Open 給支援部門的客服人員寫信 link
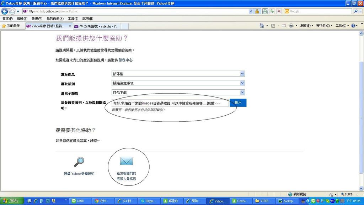 tap(126, 176)
